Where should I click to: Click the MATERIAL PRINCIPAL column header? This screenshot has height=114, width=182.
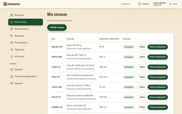pos(109,39)
